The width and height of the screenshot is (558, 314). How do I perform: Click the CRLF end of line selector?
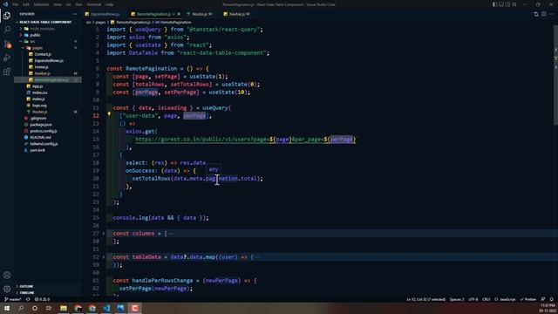click(x=487, y=299)
